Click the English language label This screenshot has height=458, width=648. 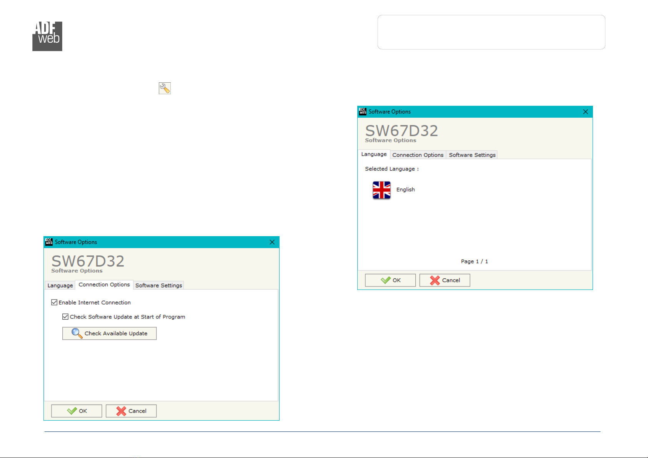click(405, 190)
